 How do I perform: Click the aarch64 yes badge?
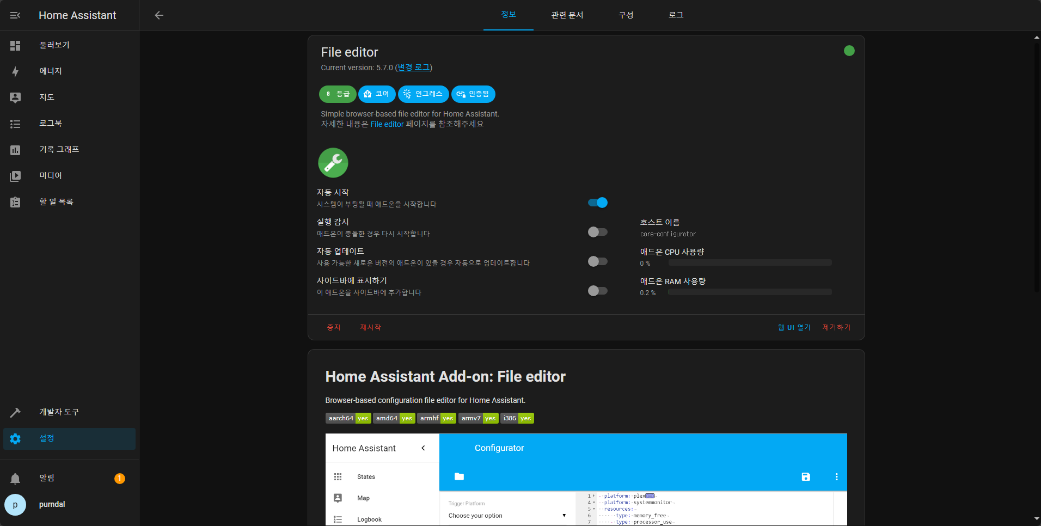click(x=348, y=418)
